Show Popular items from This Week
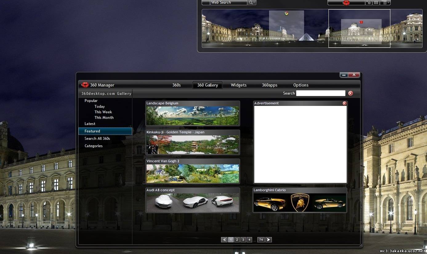This screenshot has height=254, width=427. (103, 112)
